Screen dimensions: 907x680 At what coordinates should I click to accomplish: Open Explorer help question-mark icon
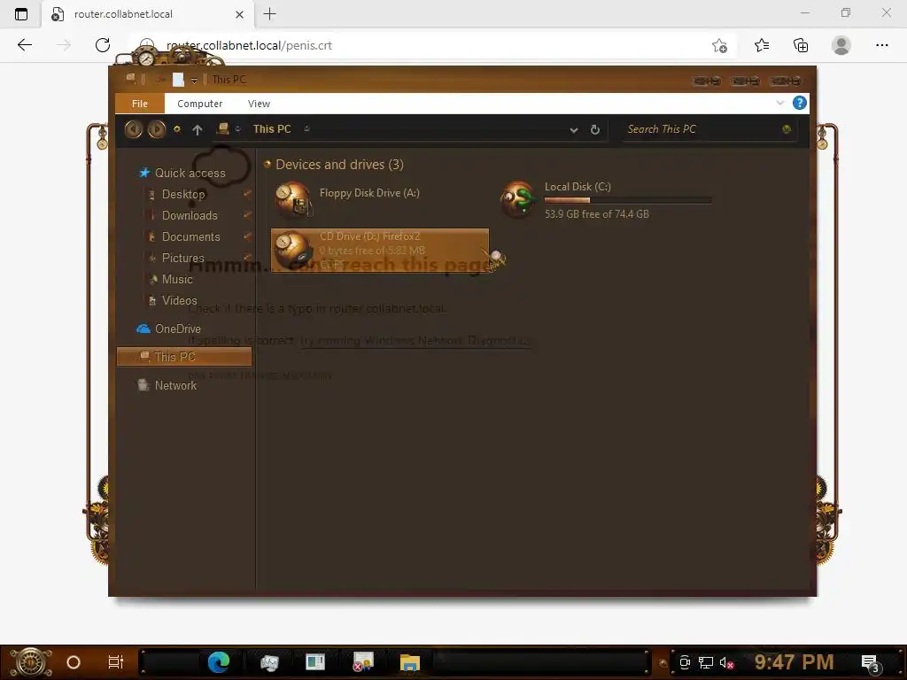(x=800, y=103)
